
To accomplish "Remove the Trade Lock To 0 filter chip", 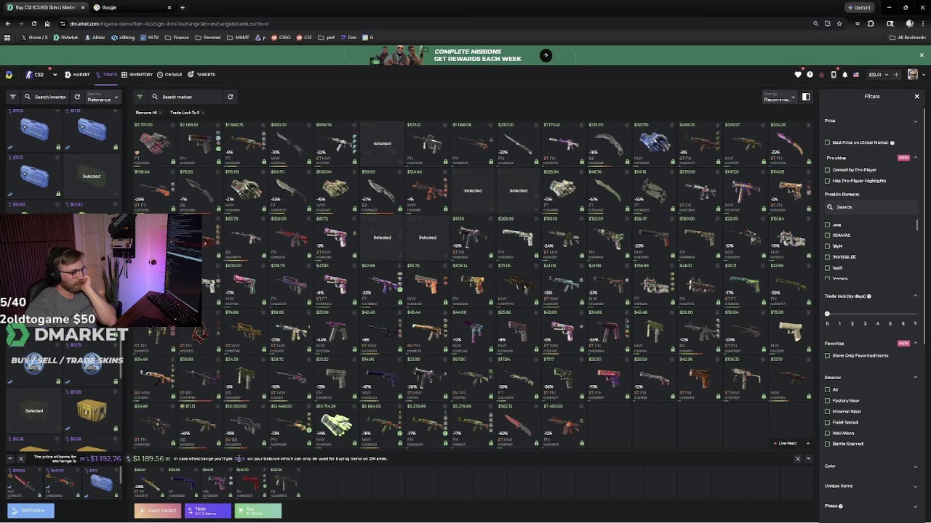I will (x=203, y=113).
